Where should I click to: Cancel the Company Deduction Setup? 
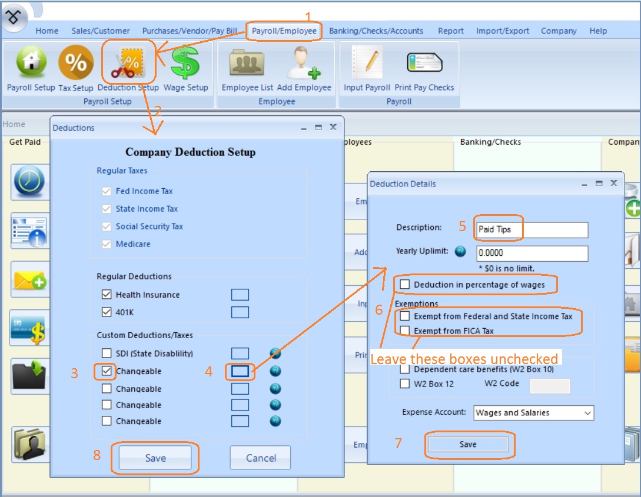tap(260, 458)
